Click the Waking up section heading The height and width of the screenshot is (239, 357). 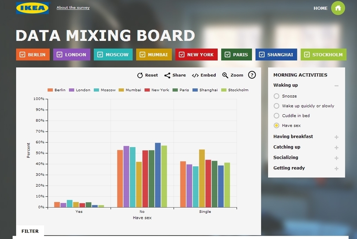click(285, 85)
